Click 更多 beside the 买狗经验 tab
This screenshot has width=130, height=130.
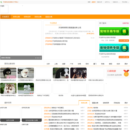coord(126,103)
